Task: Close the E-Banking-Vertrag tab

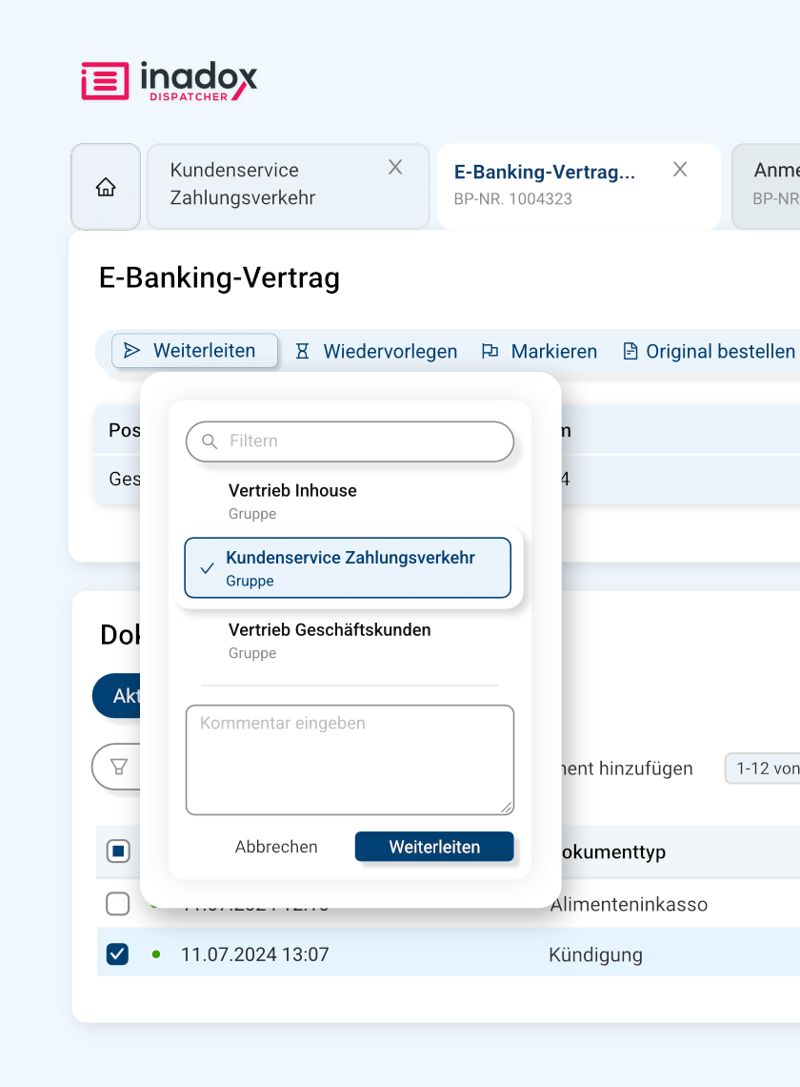Action: point(680,169)
